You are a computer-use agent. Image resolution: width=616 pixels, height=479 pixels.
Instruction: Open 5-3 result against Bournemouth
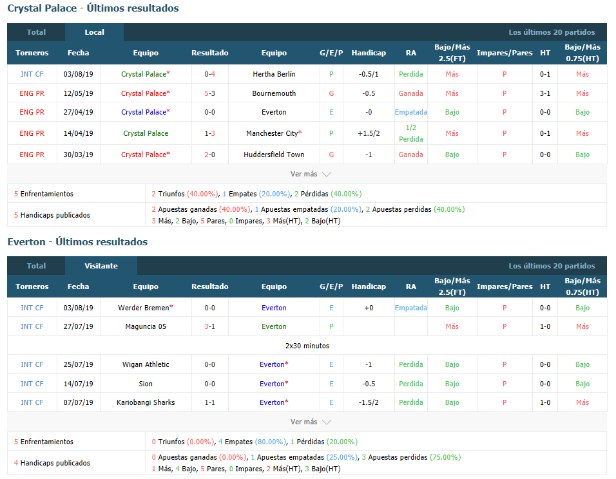210,93
